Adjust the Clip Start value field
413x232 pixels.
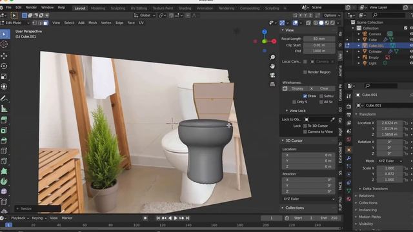(x=319, y=45)
